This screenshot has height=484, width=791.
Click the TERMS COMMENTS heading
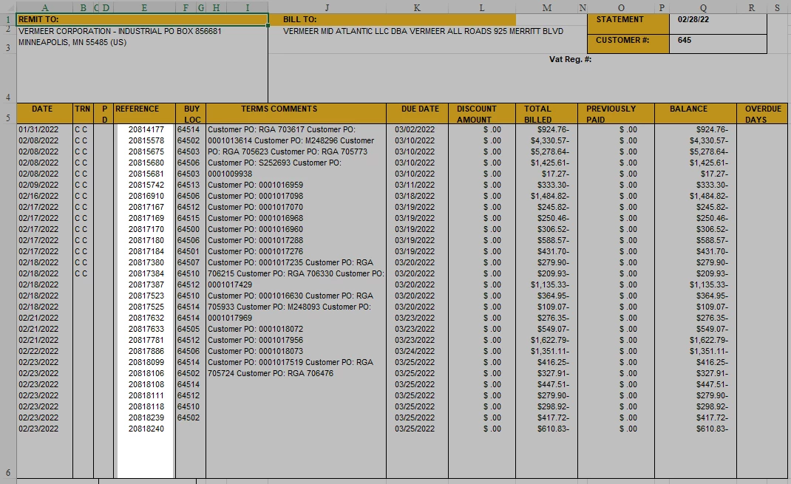[279, 109]
